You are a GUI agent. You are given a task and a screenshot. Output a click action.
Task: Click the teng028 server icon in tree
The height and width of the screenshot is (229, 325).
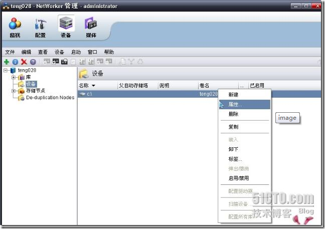tap(13, 70)
